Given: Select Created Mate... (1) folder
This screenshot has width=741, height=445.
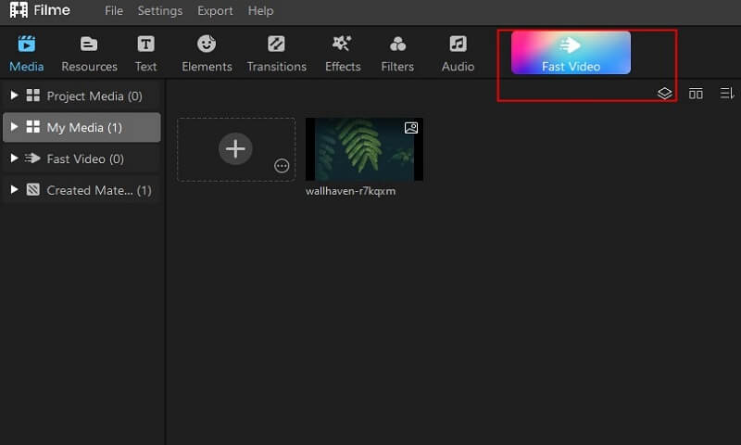Looking at the screenshot, I should (82, 190).
